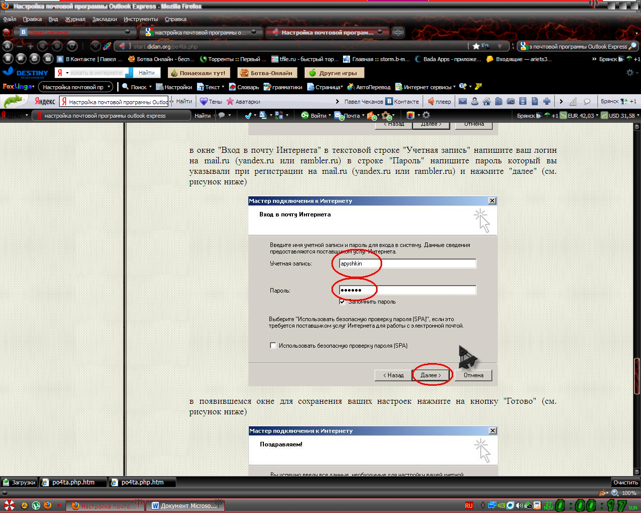Click the signal bars icon in VK toolbar
The height and width of the screenshot is (513, 641).
[x=573, y=101]
